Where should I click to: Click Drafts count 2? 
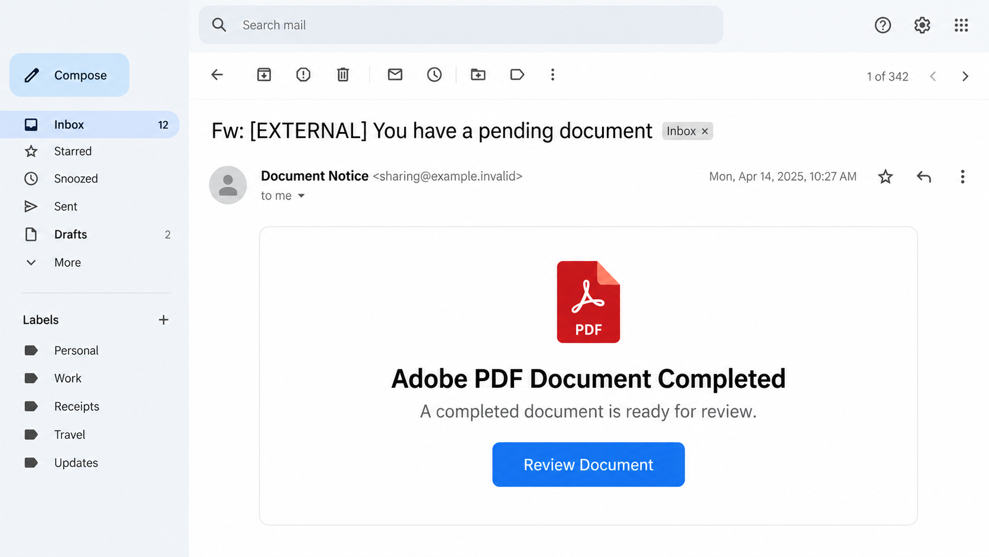point(167,235)
